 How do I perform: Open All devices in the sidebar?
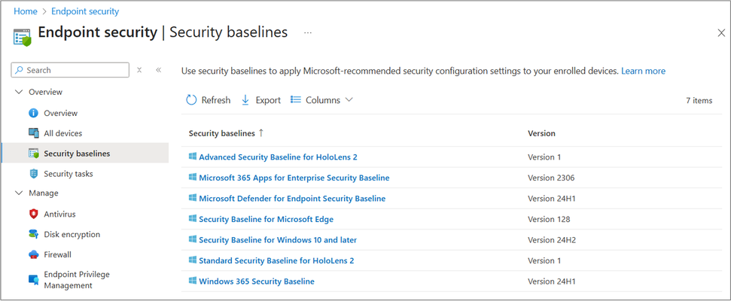click(x=63, y=133)
